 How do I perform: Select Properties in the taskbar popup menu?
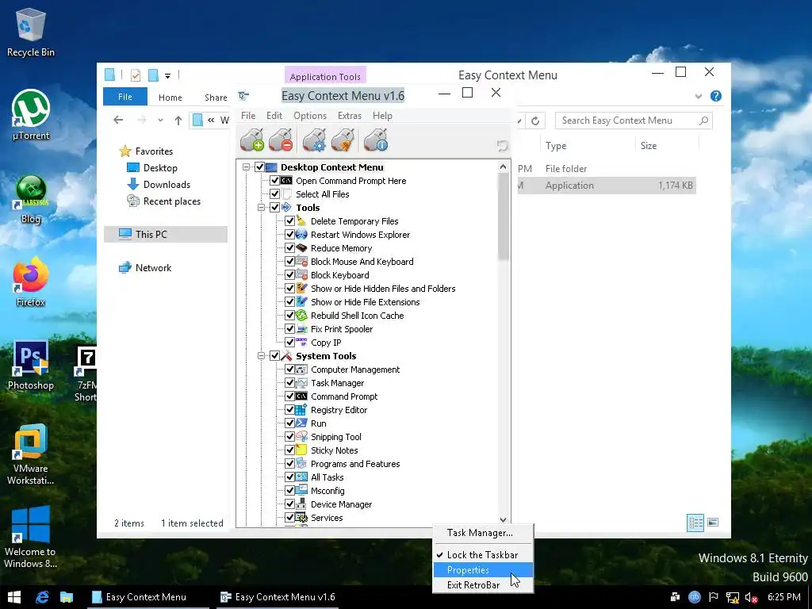483,569
